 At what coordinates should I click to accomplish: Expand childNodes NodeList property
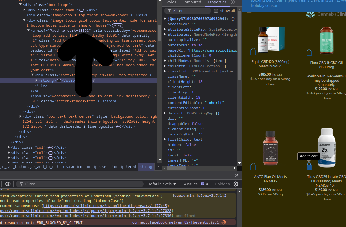pyautogui.click(x=165, y=61)
